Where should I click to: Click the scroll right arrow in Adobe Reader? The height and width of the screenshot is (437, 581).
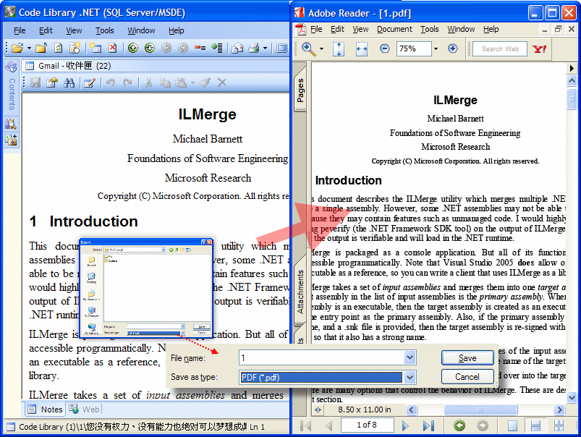(x=559, y=410)
